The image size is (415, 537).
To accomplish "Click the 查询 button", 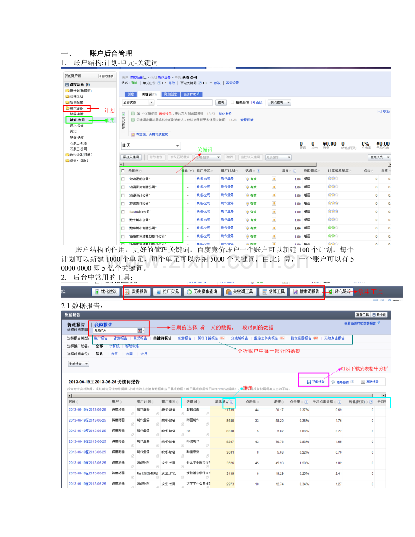I will (221, 102).
